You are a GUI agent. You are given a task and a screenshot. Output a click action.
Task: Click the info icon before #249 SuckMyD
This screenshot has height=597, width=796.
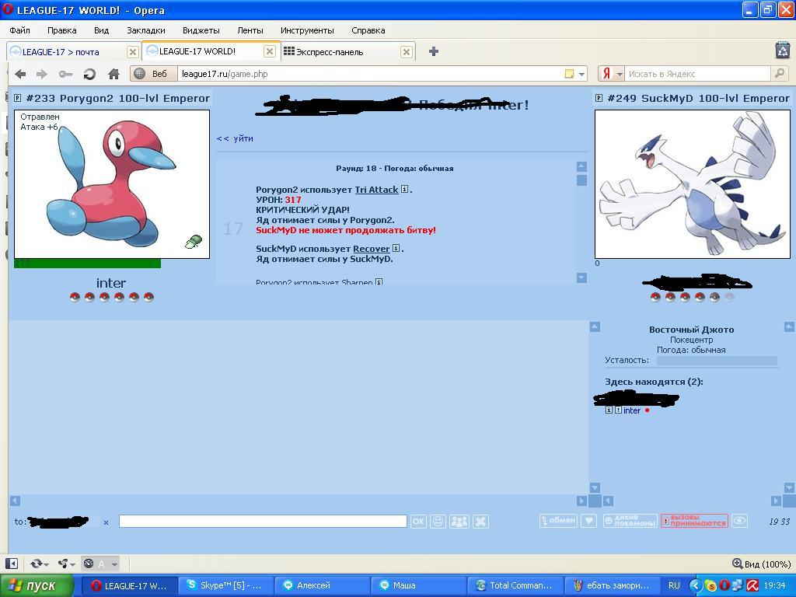coord(599,98)
